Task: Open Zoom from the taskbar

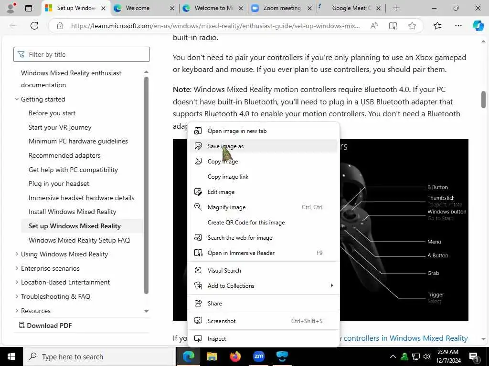Action: click(x=259, y=356)
